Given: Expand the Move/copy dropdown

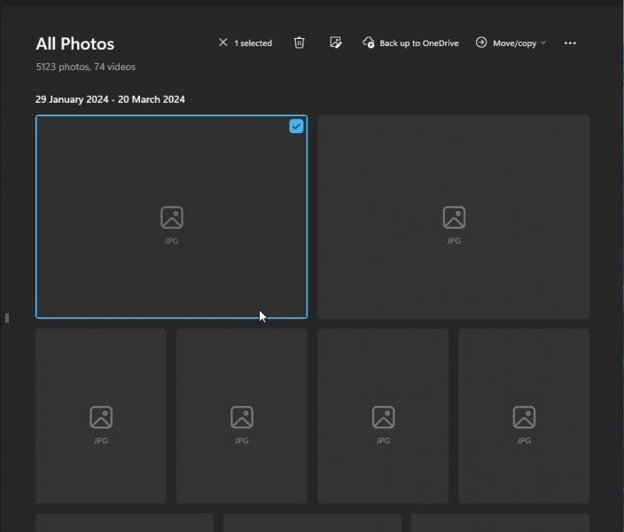Looking at the screenshot, I should tap(511, 43).
